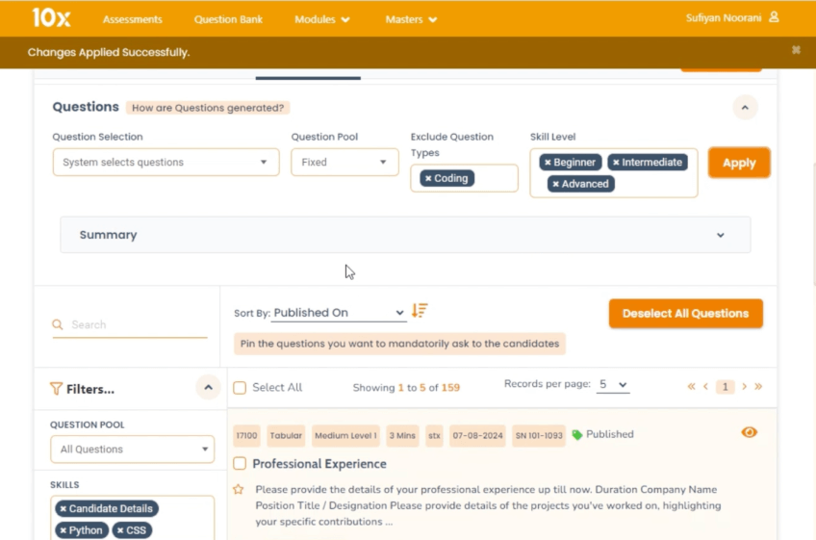Remove the Python skill filter tag
Image resolution: width=816 pixels, height=540 pixels.
tap(64, 530)
